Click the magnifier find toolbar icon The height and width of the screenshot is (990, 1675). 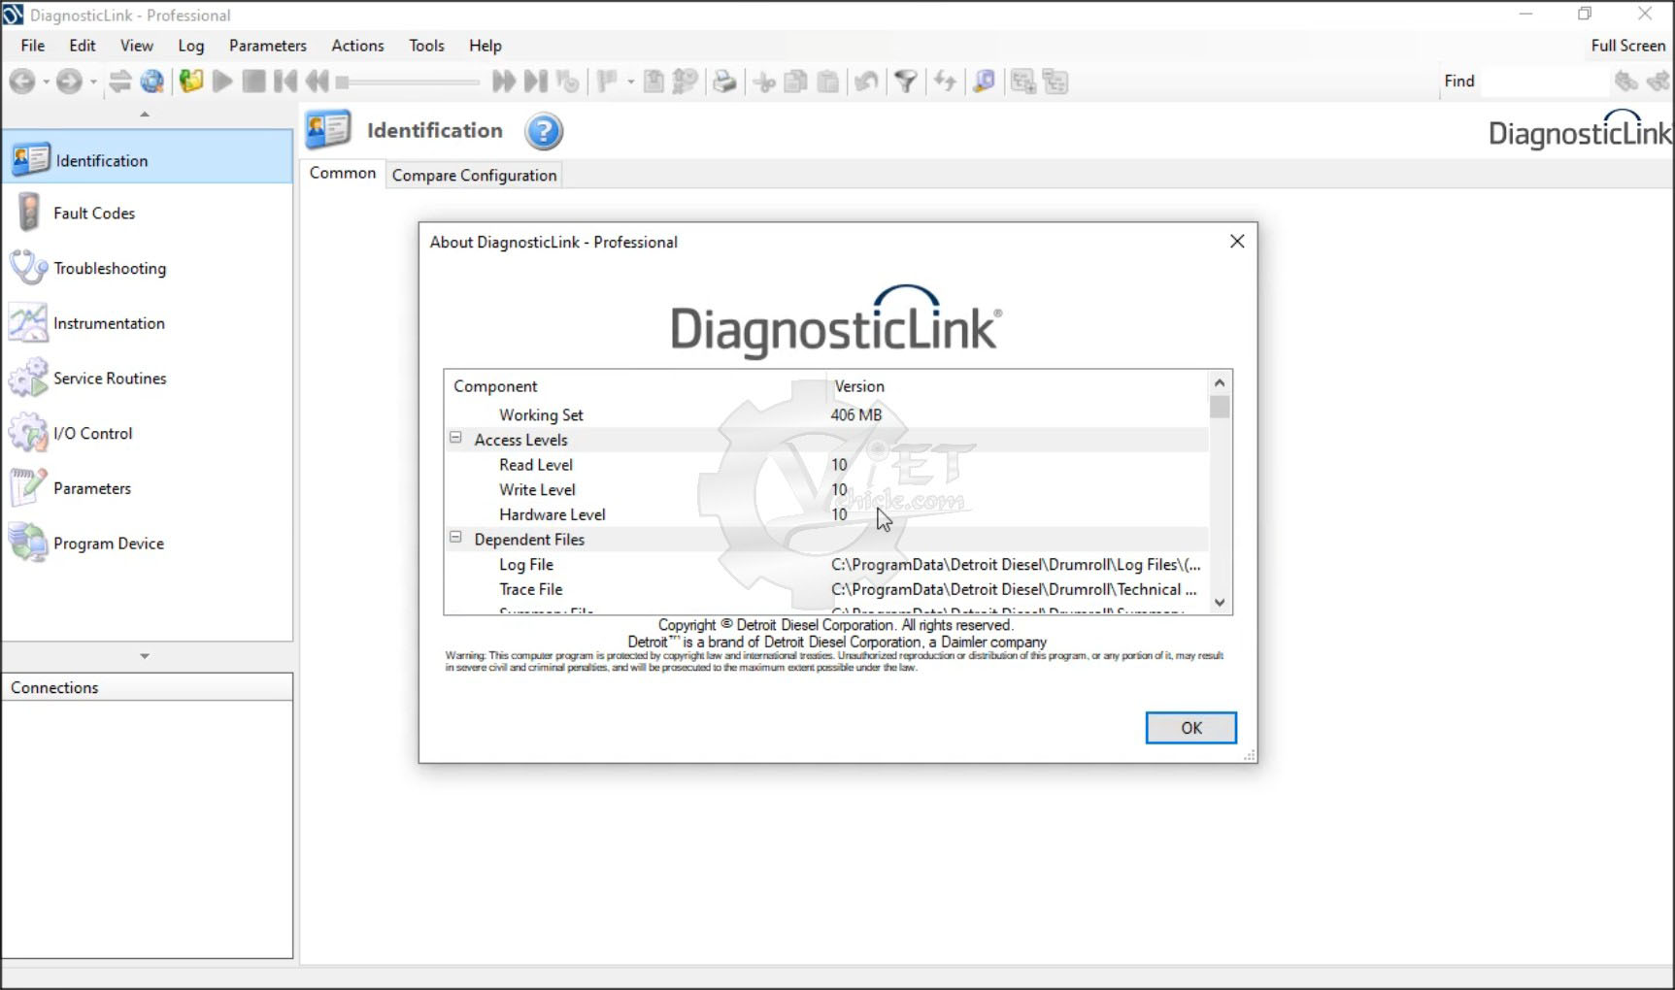coord(984,82)
